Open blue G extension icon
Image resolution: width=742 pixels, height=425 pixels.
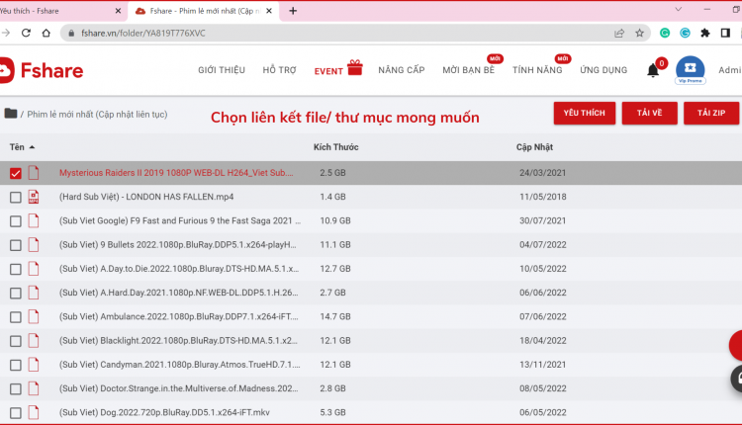(685, 33)
